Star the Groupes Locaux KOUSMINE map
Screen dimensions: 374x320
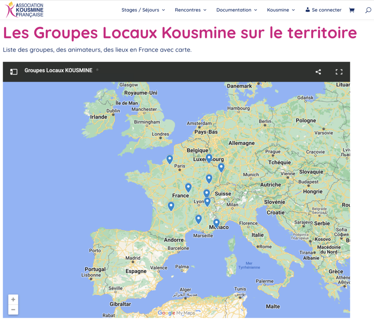click(97, 70)
